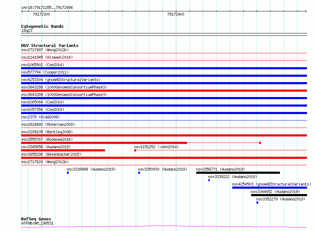This screenshot has height=231, width=317.
Task: Select the nsv1065064 (Coe2014) variant label
Action: tap(43, 102)
